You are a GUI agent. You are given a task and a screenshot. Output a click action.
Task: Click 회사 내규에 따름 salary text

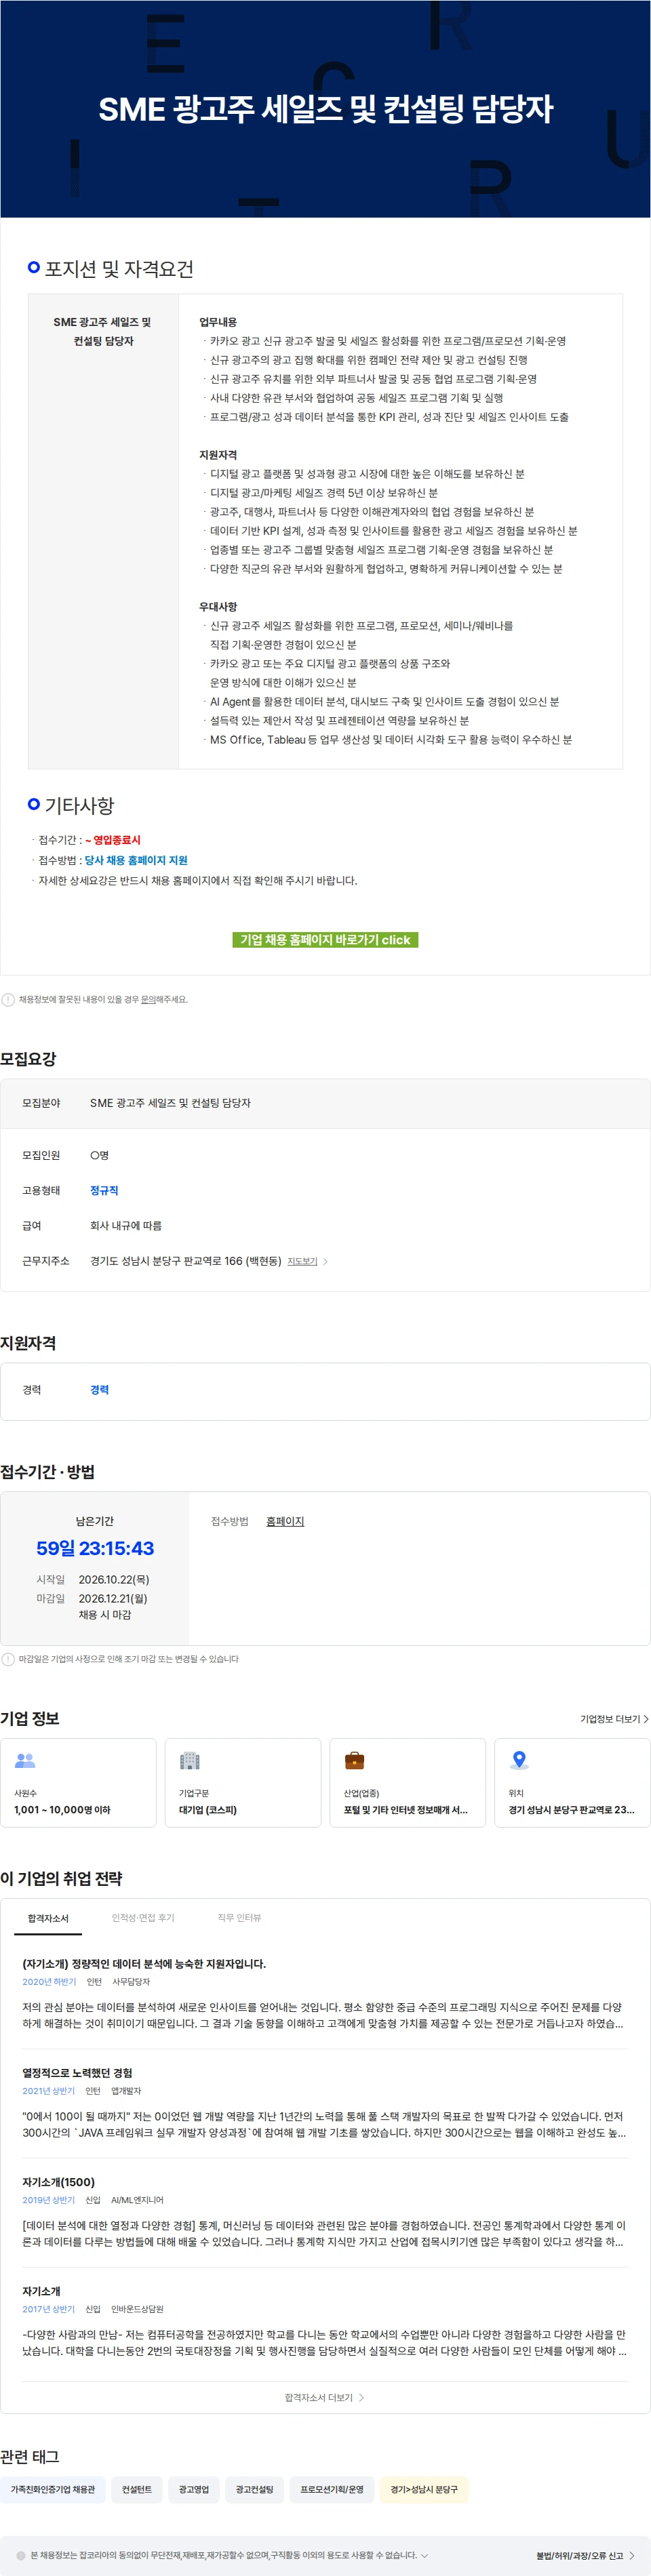click(x=126, y=1225)
